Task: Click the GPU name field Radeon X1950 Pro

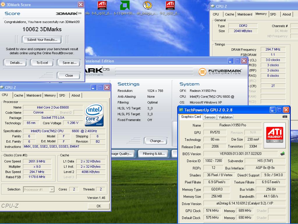Action: [233, 125]
